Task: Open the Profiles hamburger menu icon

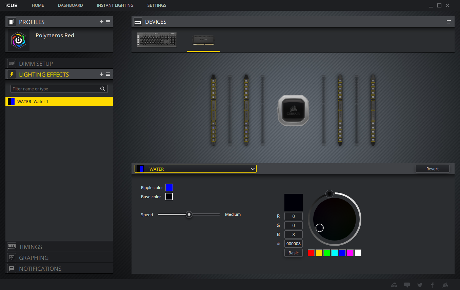Action: pyautogui.click(x=108, y=22)
